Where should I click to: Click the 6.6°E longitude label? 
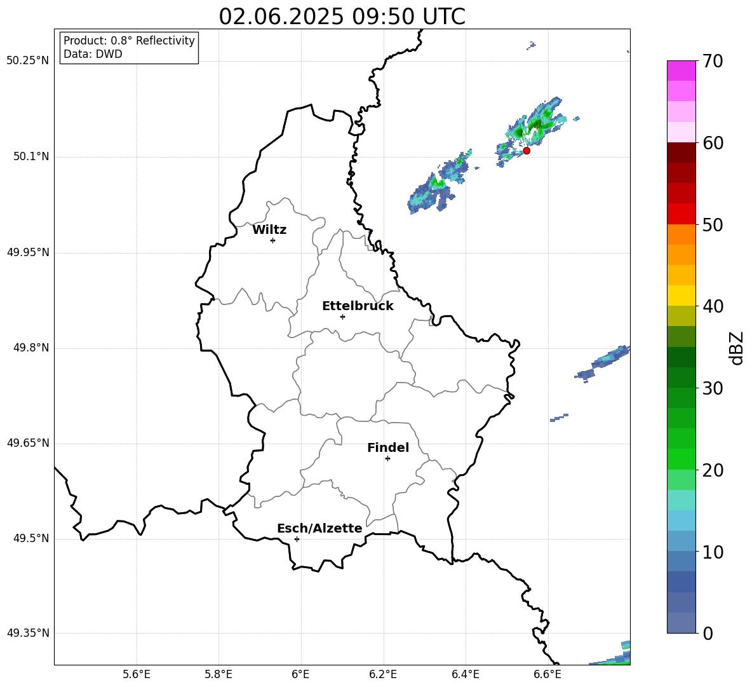click(x=547, y=675)
